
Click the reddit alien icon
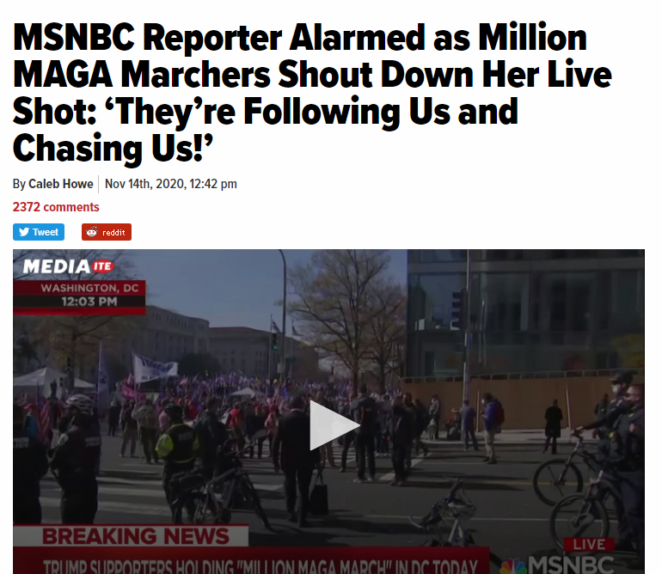pos(92,232)
